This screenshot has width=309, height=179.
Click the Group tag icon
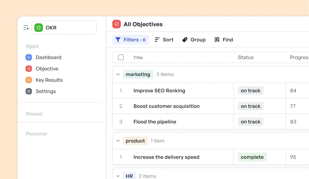tap(185, 40)
